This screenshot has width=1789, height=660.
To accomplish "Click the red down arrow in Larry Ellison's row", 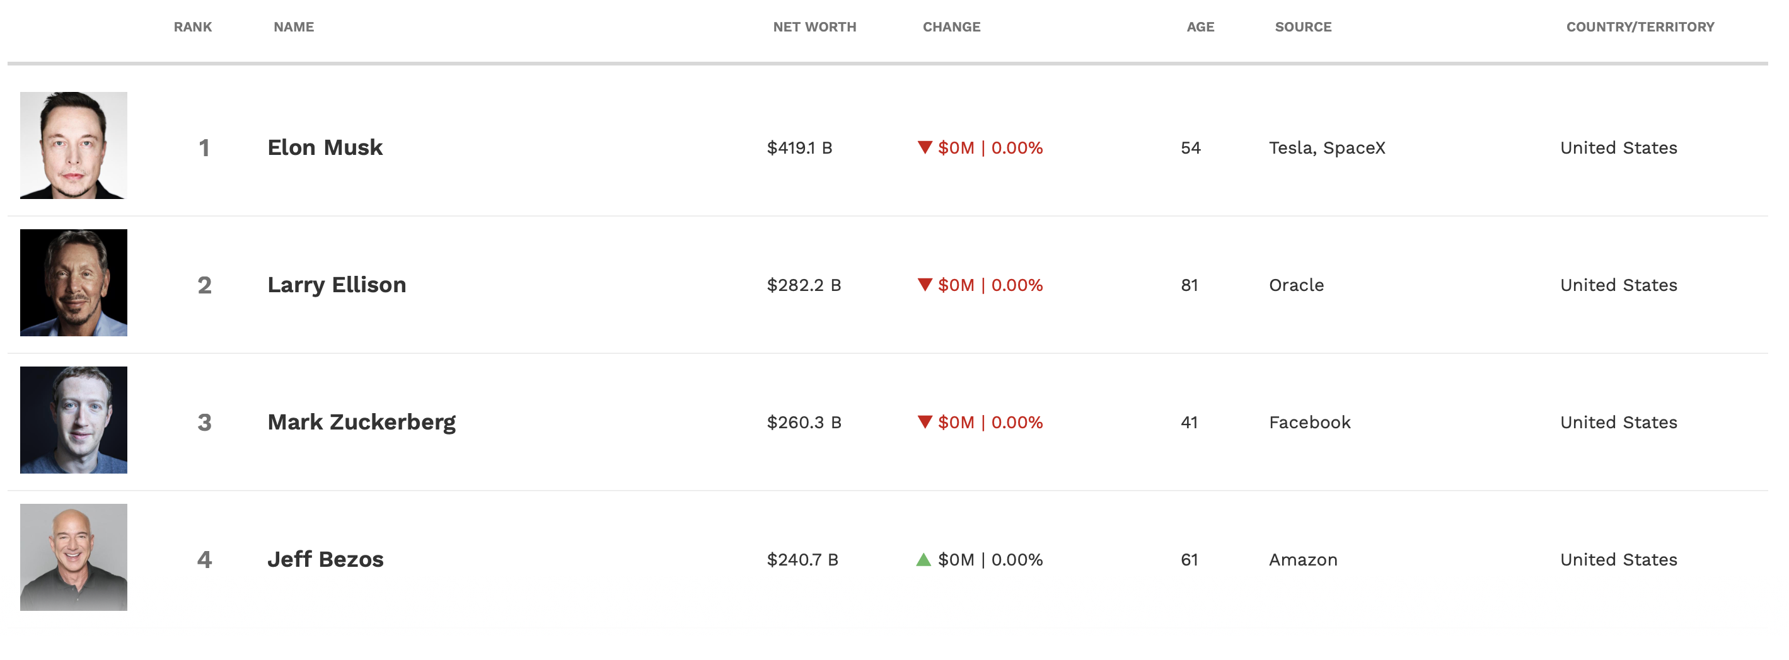I will 924,285.
